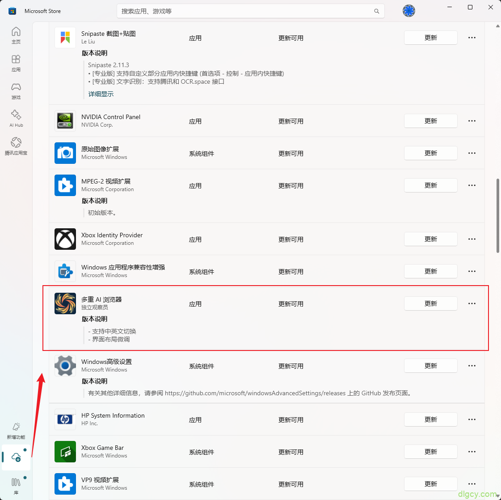Click the vertical scrollbar thumb

click(498, 216)
